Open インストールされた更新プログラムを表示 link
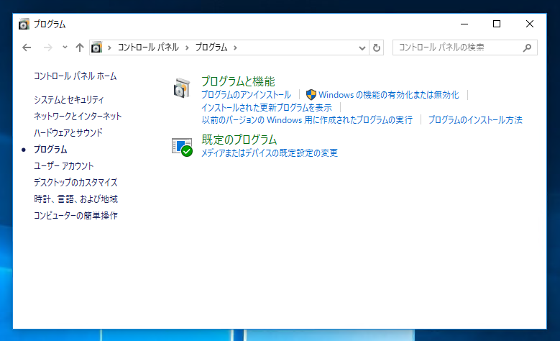This screenshot has width=560, height=341. tap(267, 107)
